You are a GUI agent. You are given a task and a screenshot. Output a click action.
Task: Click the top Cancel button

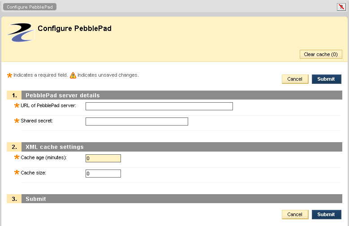(295, 79)
